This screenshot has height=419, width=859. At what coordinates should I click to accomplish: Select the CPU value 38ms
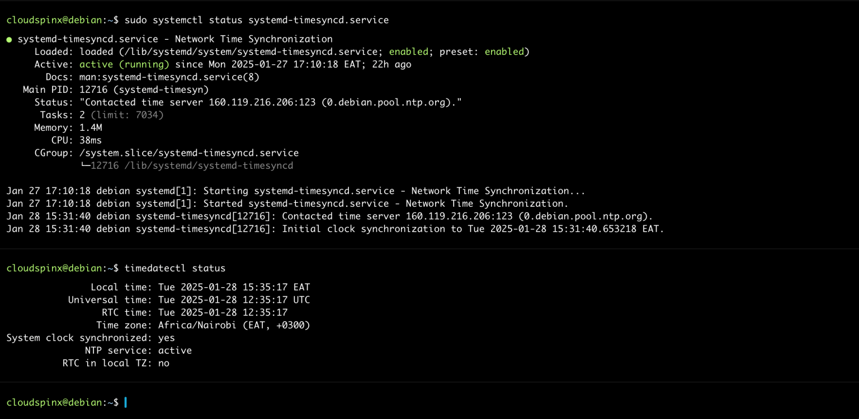[x=91, y=140]
